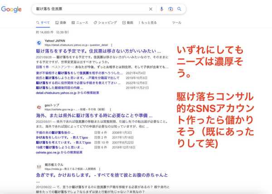Open image search via camera icon
The image size is (272, 194).
(170, 9)
